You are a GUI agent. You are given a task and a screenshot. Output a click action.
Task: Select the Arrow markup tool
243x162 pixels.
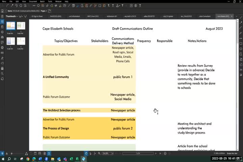tap(12, 6)
